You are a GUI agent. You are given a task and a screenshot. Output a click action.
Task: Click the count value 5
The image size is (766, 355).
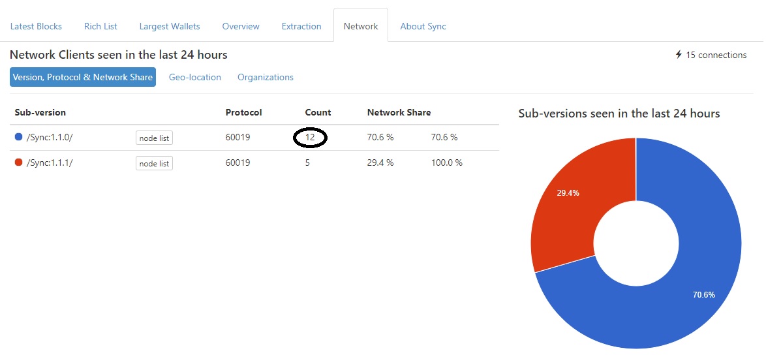(308, 163)
